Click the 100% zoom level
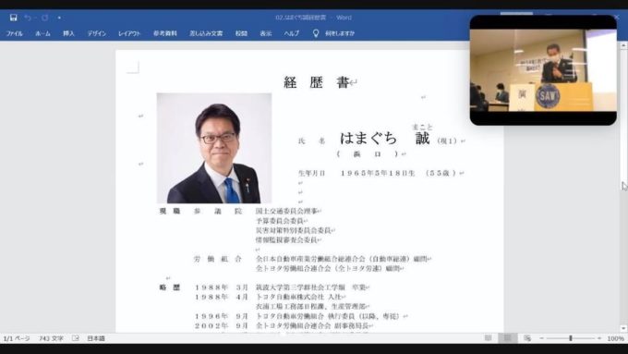This screenshot has width=628, height=354. click(615, 338)
